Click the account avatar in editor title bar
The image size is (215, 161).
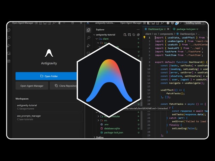(x=177, y=23)
